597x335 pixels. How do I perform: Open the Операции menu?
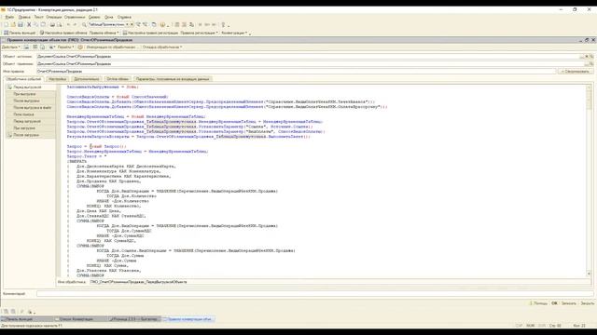(54, 17)
